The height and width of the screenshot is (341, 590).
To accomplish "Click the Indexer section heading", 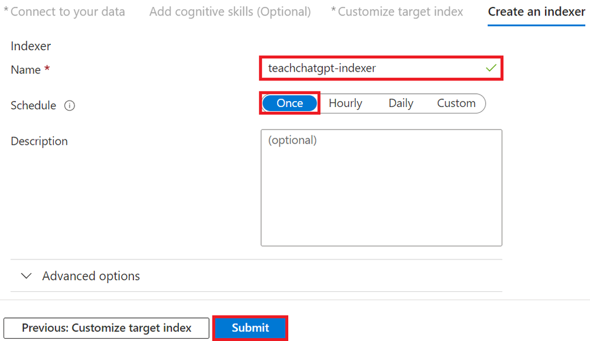I will 31,46.
